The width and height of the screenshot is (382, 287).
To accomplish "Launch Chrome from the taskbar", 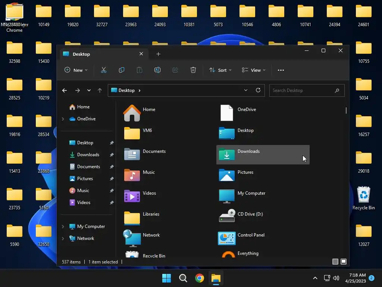I will (200, 278).
